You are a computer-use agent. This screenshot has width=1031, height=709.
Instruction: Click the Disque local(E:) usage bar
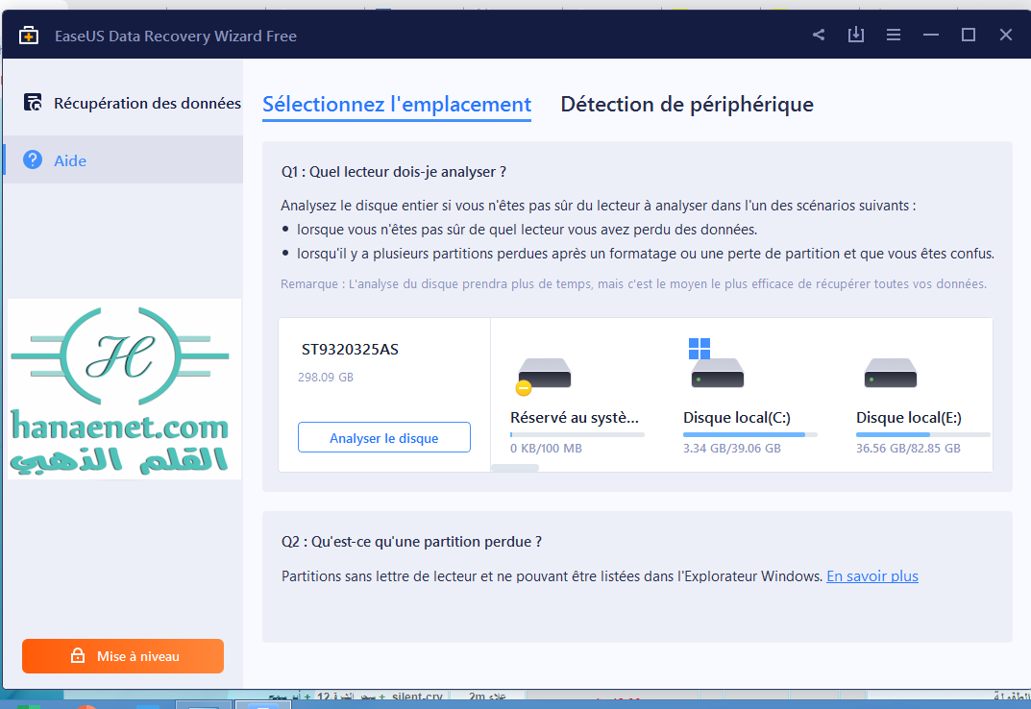tap(922, 435)
